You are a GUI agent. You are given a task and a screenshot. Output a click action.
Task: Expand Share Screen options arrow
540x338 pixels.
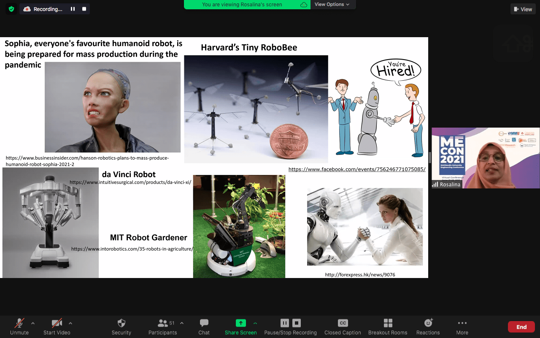point(255,323)
